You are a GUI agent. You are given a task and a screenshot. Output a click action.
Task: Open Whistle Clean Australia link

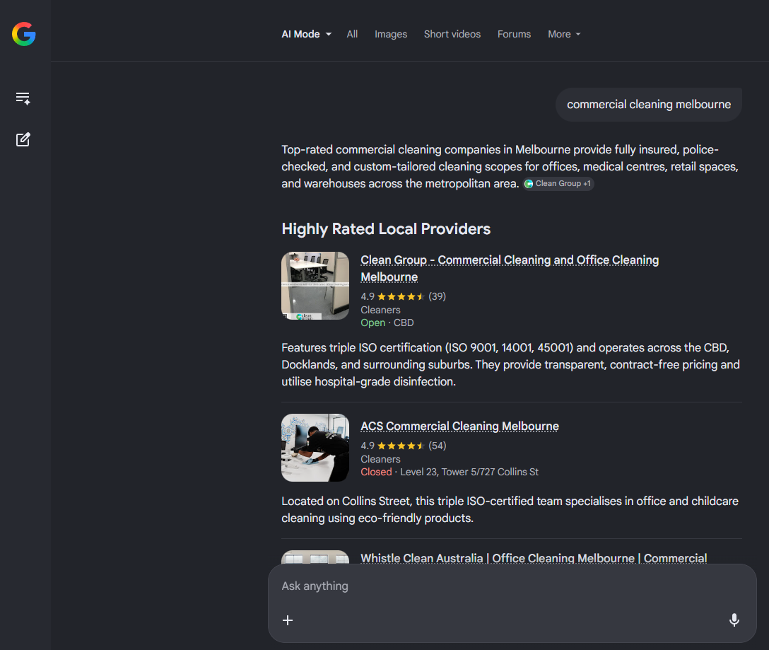point(534,558)
